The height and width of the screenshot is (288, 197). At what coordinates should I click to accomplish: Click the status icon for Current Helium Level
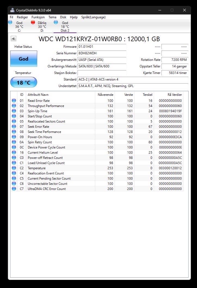[14, 152]
